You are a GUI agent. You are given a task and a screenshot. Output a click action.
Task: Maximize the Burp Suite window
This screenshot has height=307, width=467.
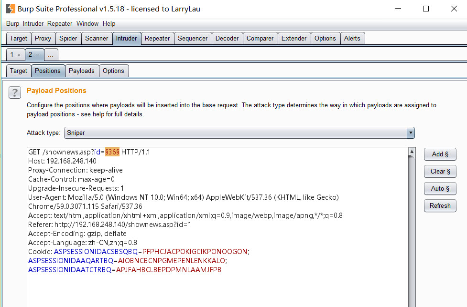pos(426,9)
